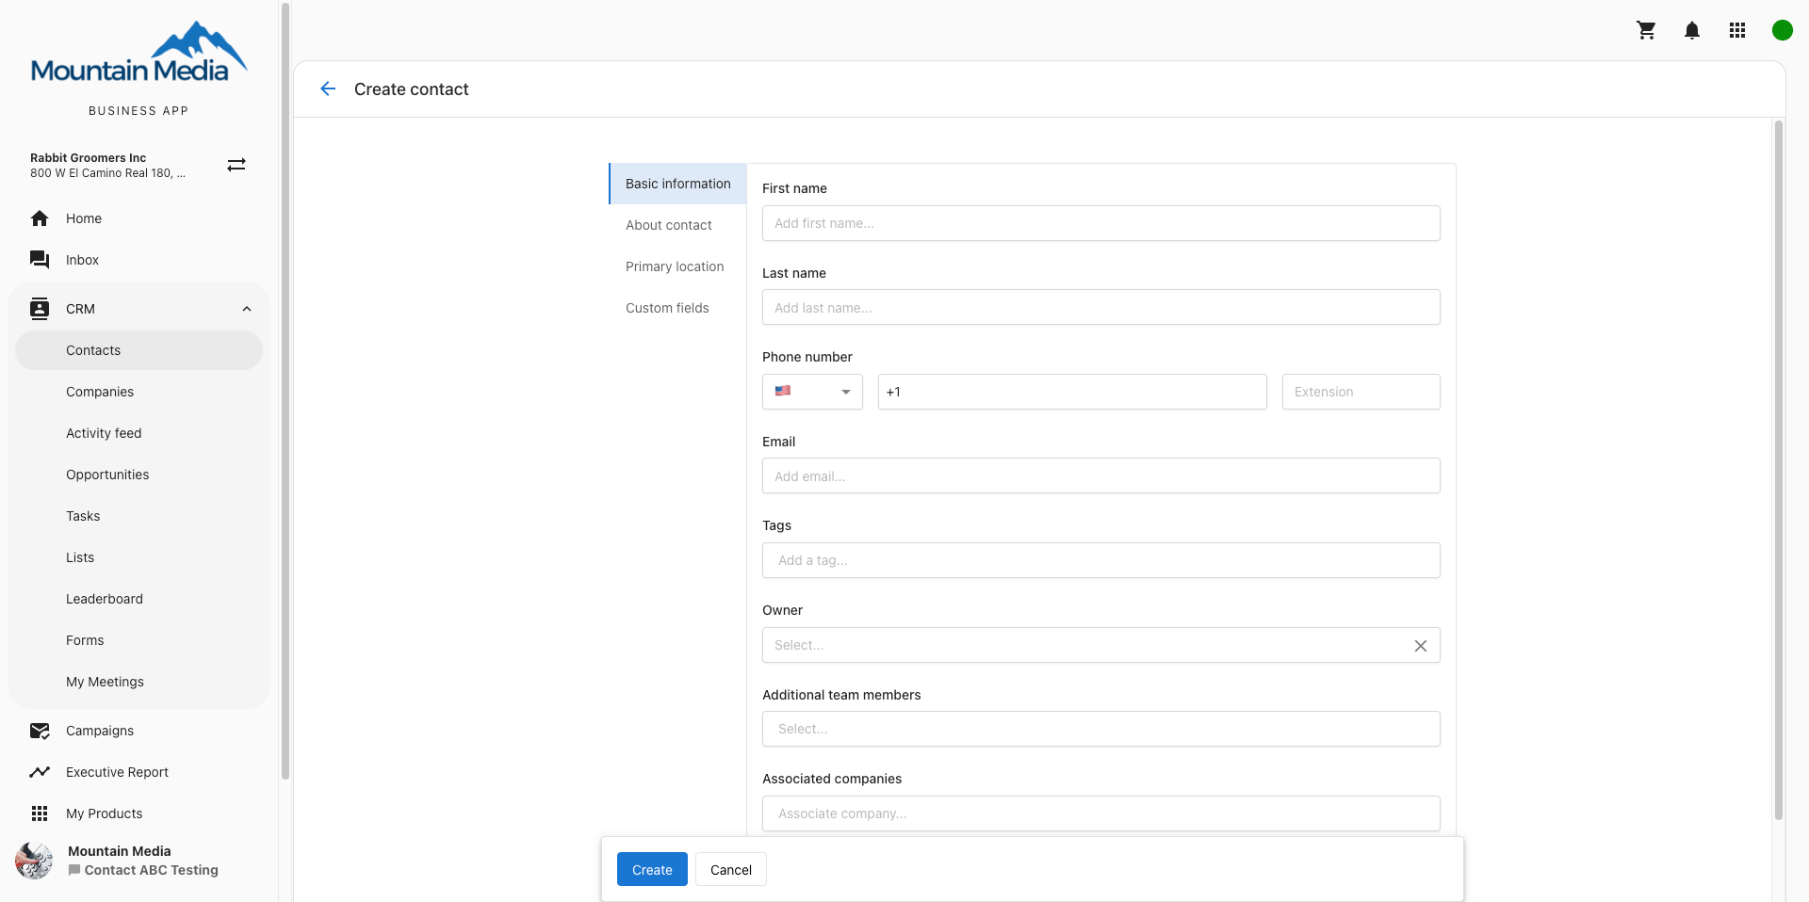Click the Create button
This screenshot has height=902, width=1809.
(652, 869)
